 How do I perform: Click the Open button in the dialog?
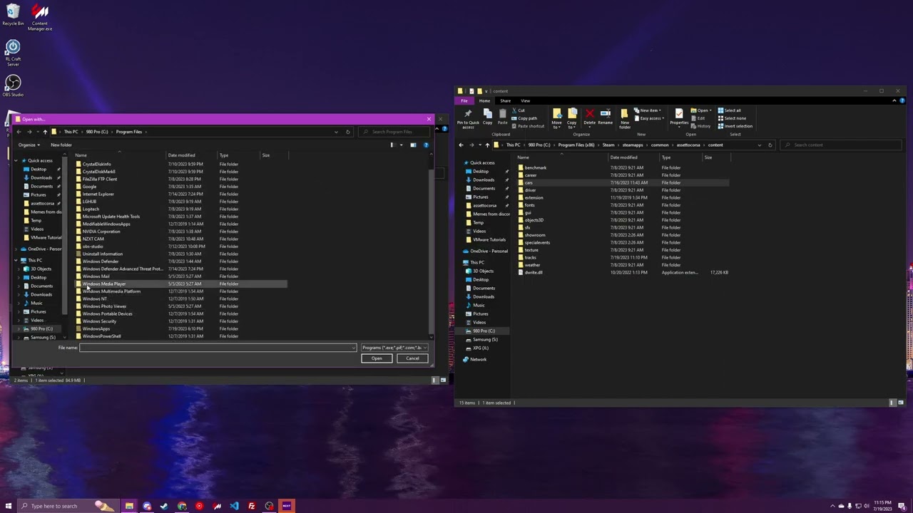(x=377, y=358)
